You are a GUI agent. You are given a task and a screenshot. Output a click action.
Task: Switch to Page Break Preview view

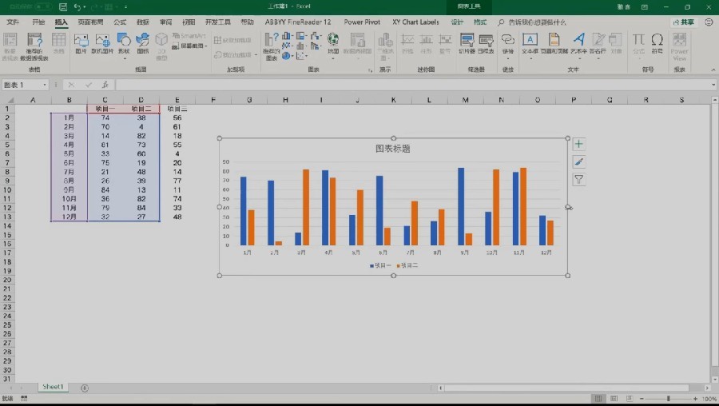point(630,399)
